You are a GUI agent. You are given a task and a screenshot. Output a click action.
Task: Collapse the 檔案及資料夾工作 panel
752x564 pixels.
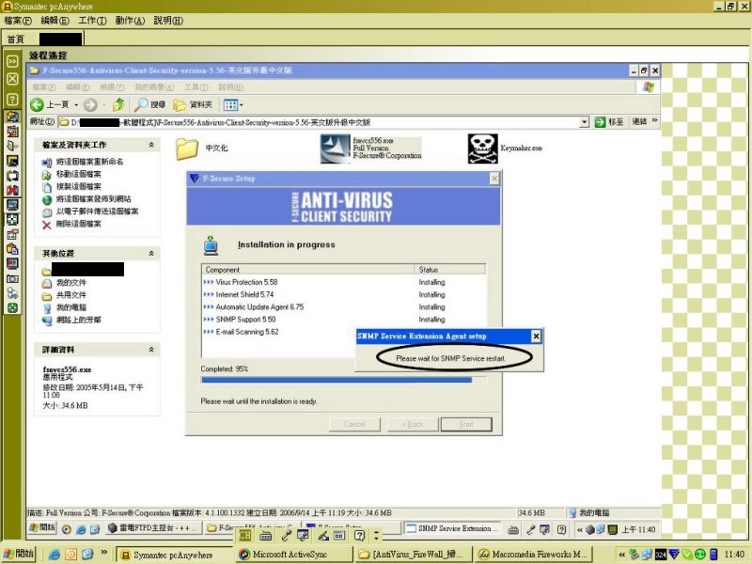coord(151,145)
